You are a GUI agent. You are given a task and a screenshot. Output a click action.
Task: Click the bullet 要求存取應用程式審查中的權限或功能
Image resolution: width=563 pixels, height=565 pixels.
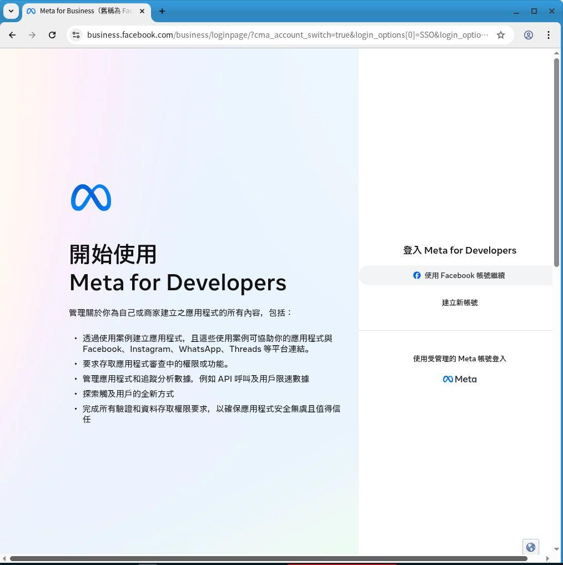(156, 364)
